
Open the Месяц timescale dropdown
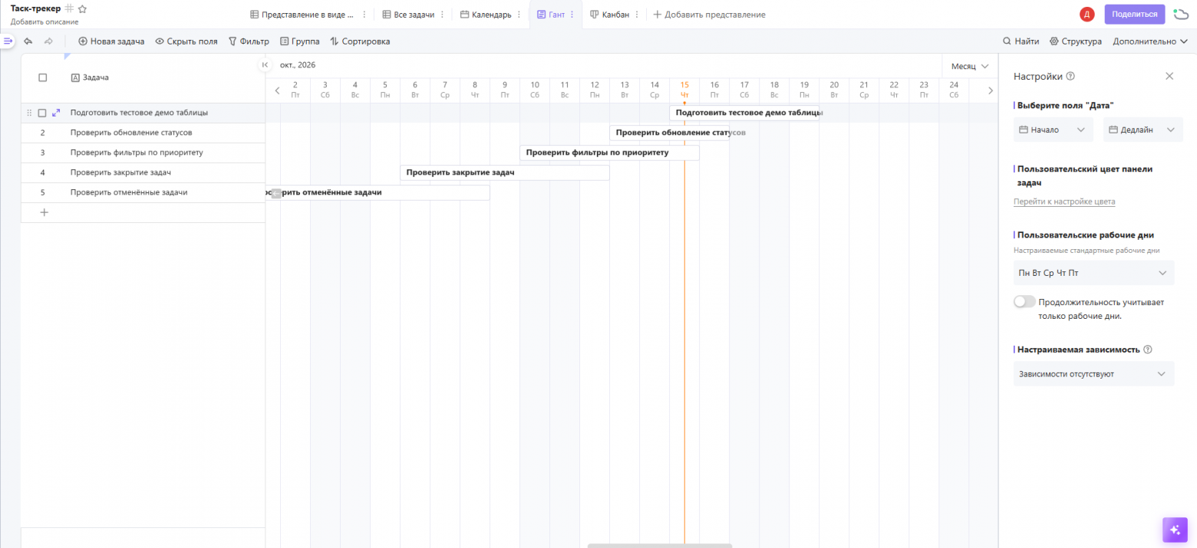click(x=969, y=66)
